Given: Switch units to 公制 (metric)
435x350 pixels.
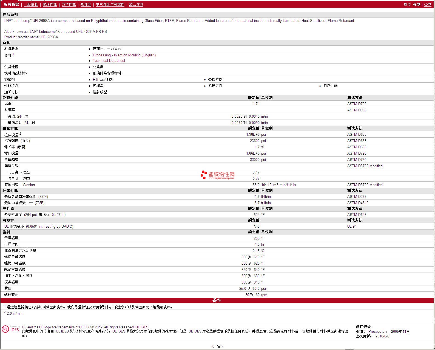Looking at the screenshot, I should click(428, 5).
